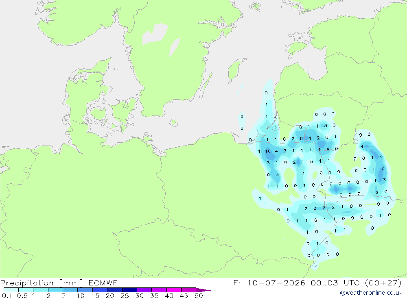Image resolution: width=407 pixels, height=298 pixels.
Task: Click the legend label '0.5'
Action: [22, 296]
